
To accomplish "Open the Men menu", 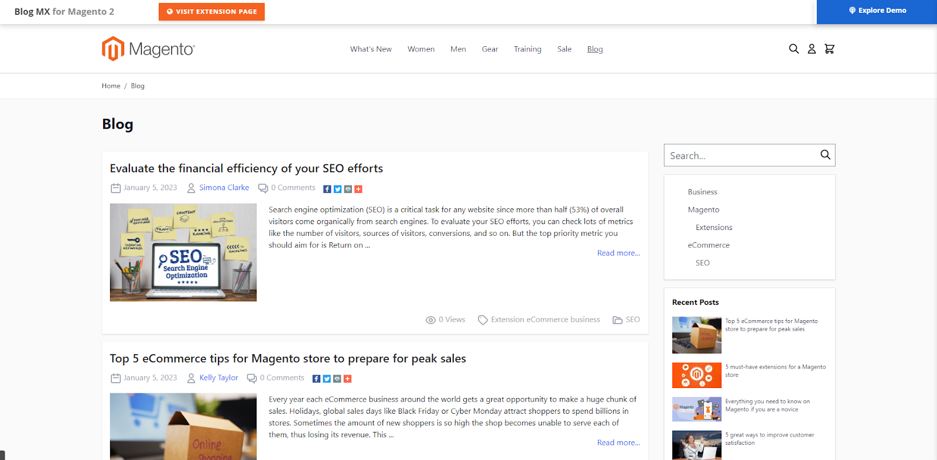I will coord(458,49).
